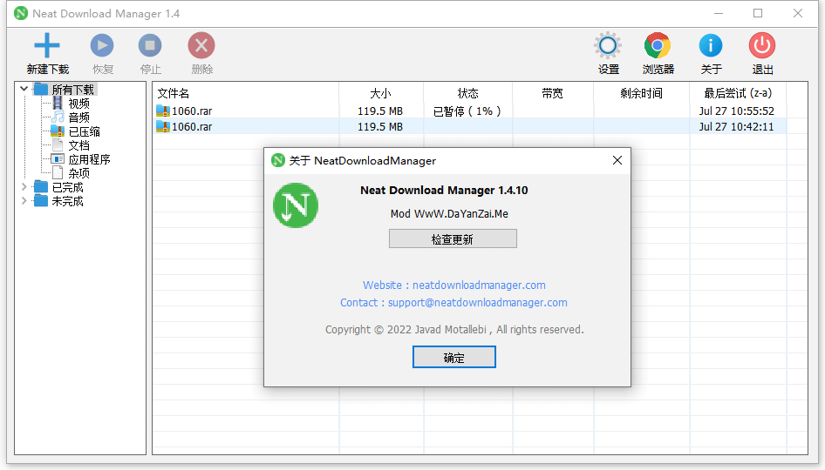Viewport: 825px width, 470px height.
Task: Click the 删除 delete icon
Action: click(x=201, y=45)
